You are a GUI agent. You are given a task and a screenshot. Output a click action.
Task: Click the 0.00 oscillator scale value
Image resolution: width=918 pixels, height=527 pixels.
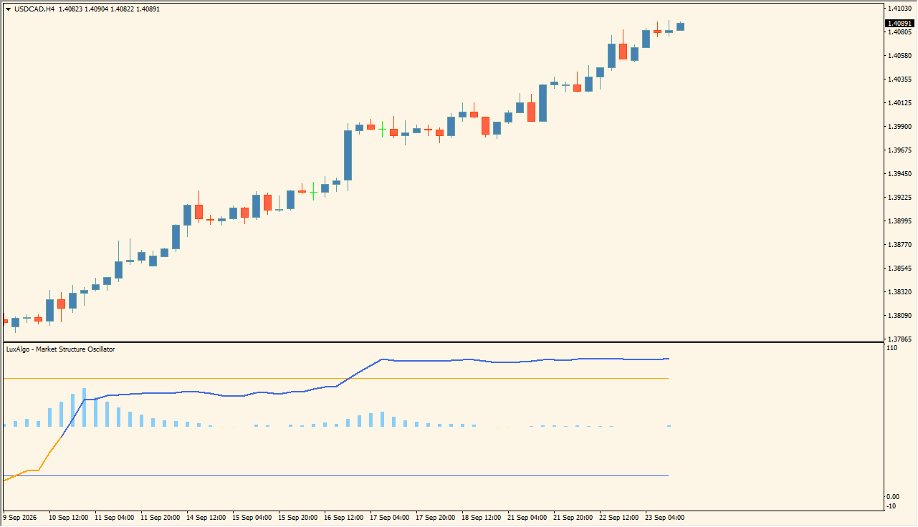(x=894, y=497)
